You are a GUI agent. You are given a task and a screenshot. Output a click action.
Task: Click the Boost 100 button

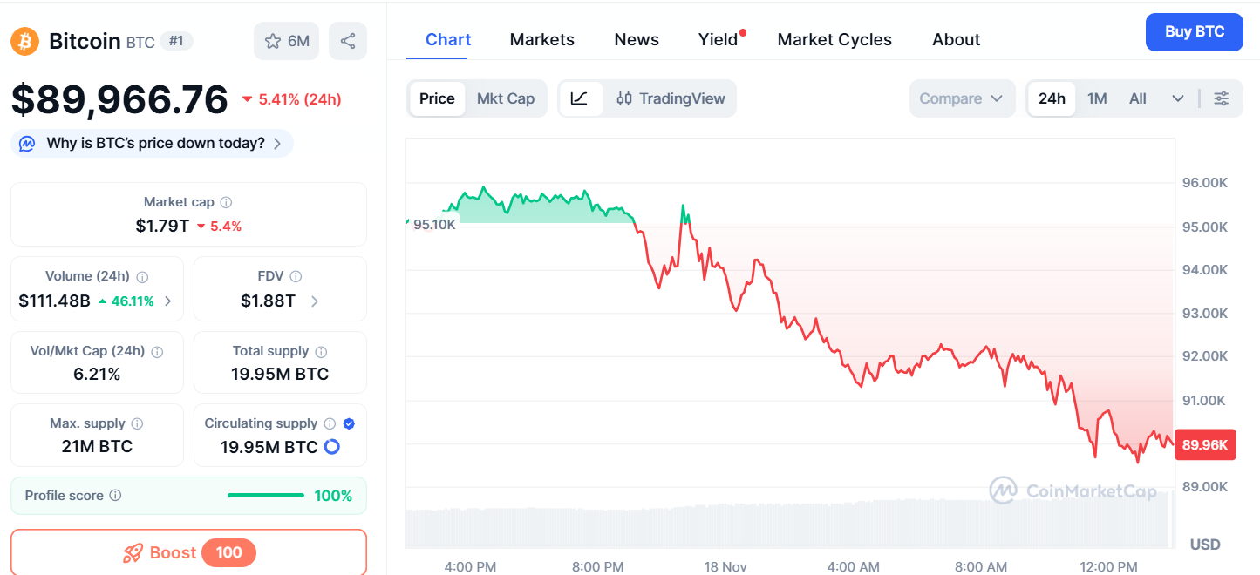[188, 552]
